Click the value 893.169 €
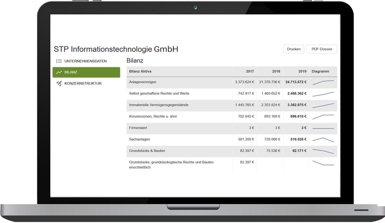The width and height of the screenshot is (385, 223). [272, 116]
